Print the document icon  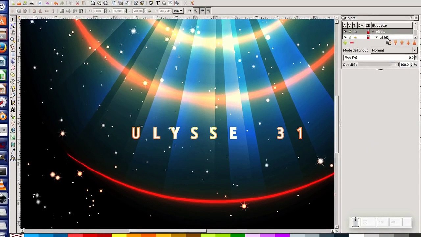31,3
